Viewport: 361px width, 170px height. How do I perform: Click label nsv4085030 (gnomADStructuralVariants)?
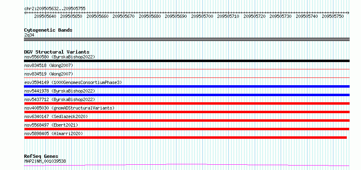tap(69, 108)
